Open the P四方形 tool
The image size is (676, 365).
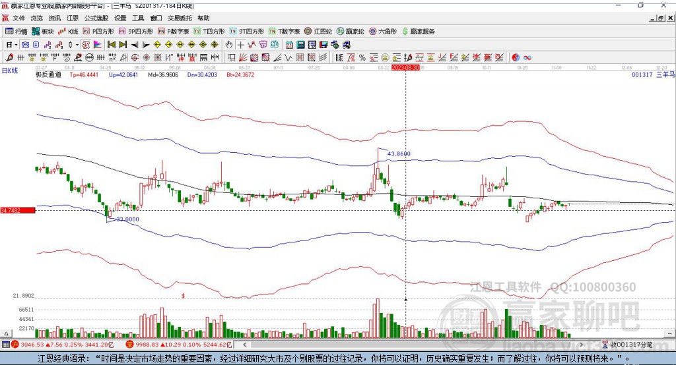[99, 32]
